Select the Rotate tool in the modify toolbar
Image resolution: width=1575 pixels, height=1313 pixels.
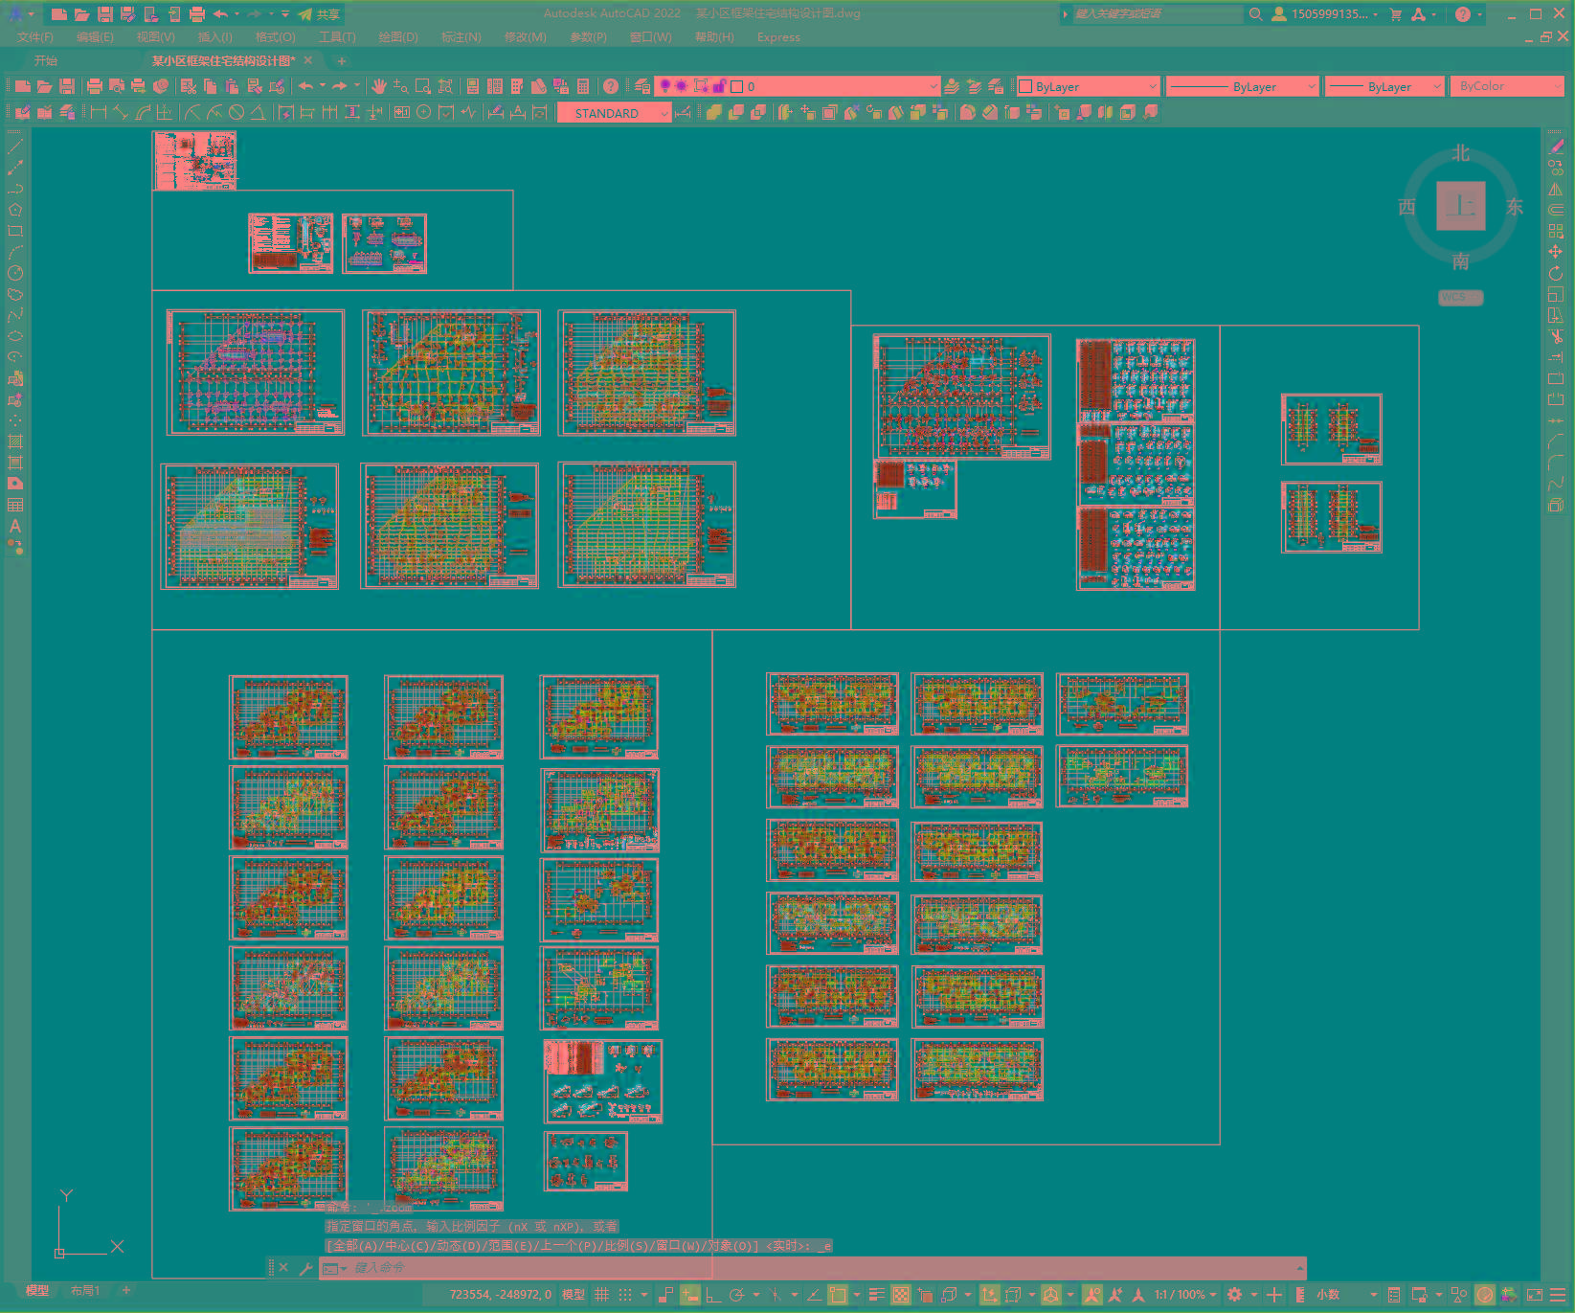1556,273
